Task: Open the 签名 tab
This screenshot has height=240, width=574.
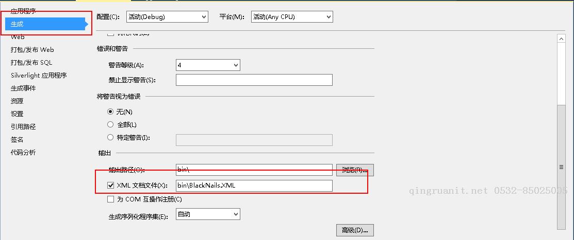Action: pos(17,140)
